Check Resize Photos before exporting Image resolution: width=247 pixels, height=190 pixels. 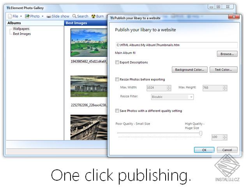point(117,79)
